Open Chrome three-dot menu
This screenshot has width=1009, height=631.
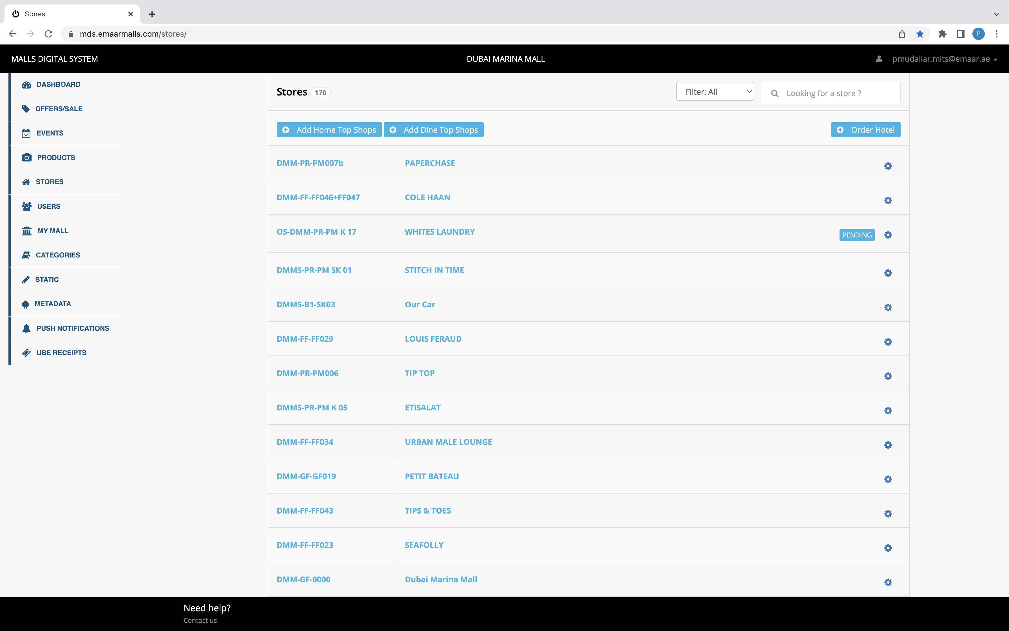997,34
